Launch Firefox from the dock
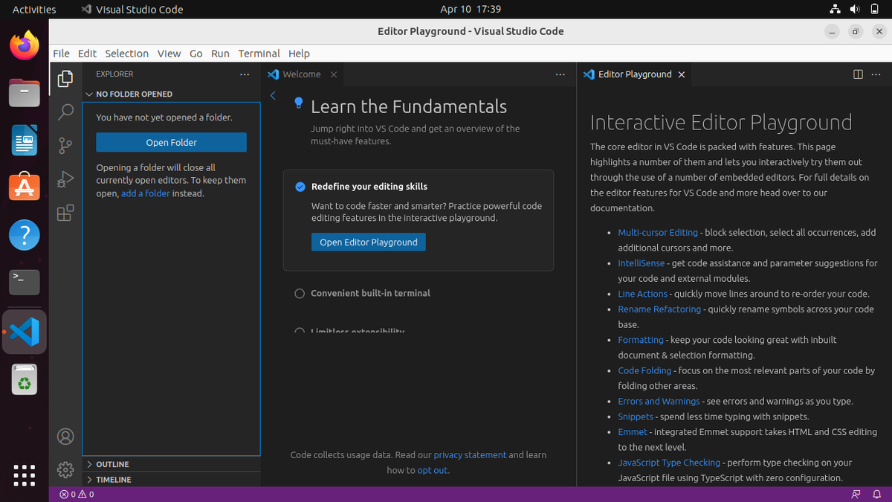 (24, 45)
